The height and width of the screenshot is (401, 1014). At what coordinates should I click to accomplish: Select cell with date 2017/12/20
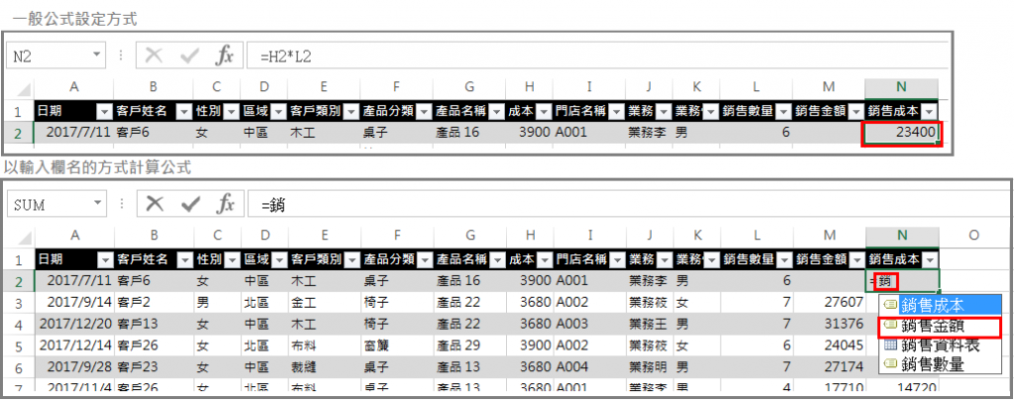pyautogui.click(x=74, y=324)
